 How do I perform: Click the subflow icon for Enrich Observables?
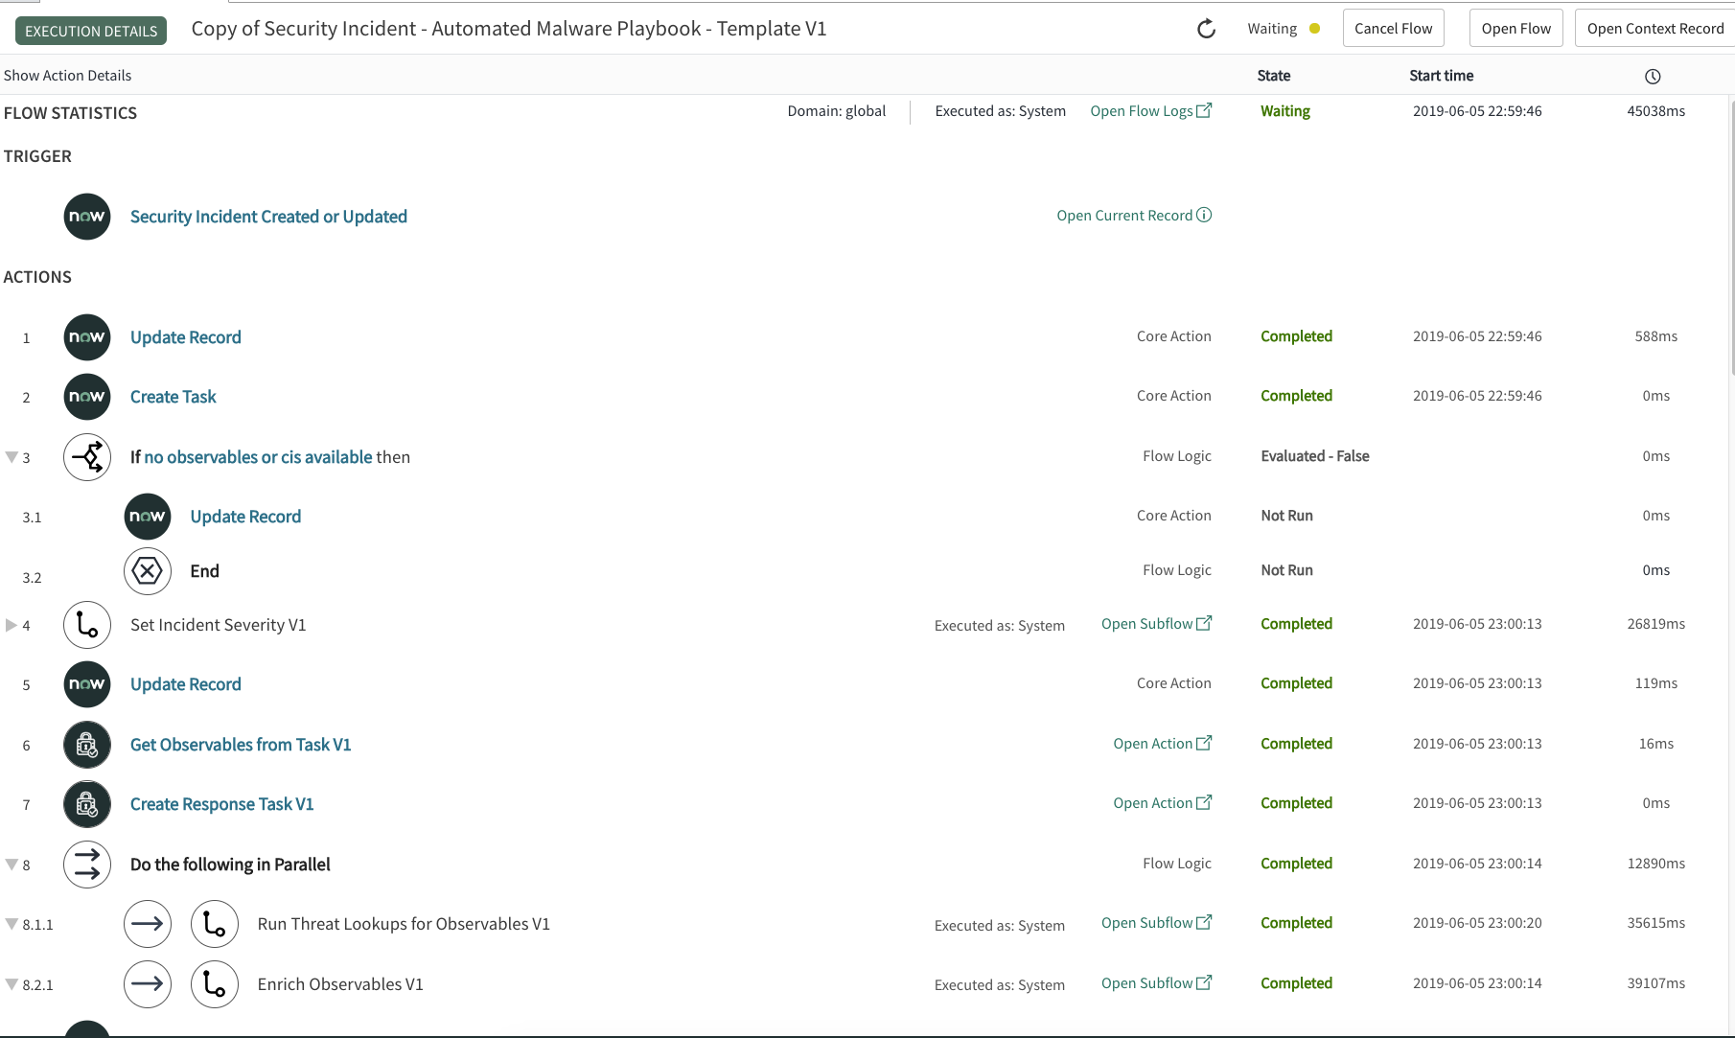(x=215, y=984)
